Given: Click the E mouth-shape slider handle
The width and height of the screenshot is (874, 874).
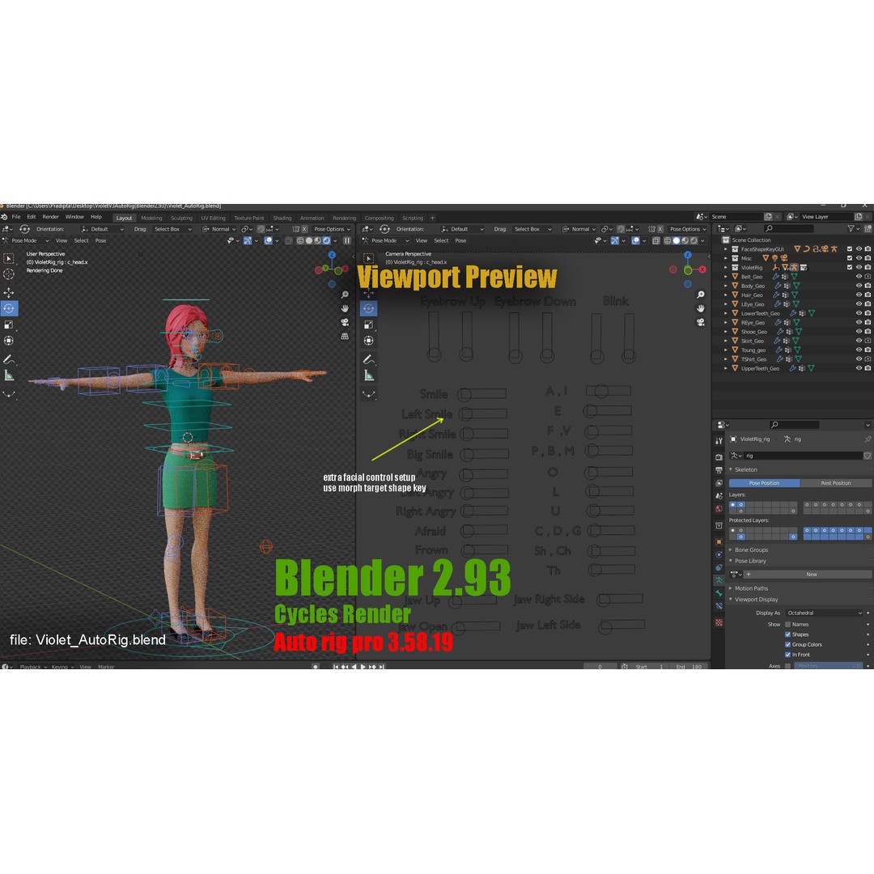Looking at the screenshot, I should (x=591, y=411).
